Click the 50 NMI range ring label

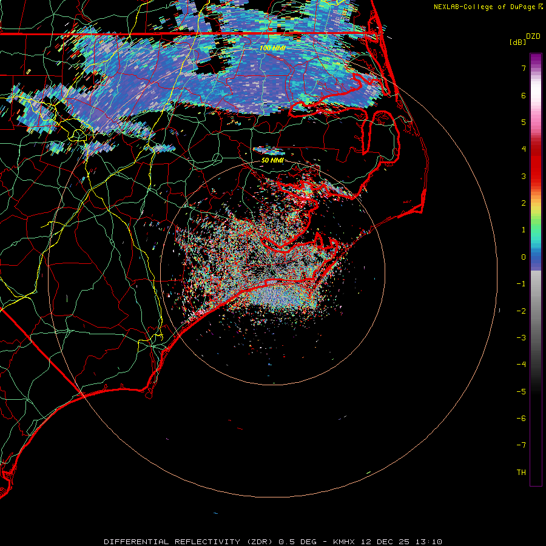pyautogui.click(x=272, y=160)
